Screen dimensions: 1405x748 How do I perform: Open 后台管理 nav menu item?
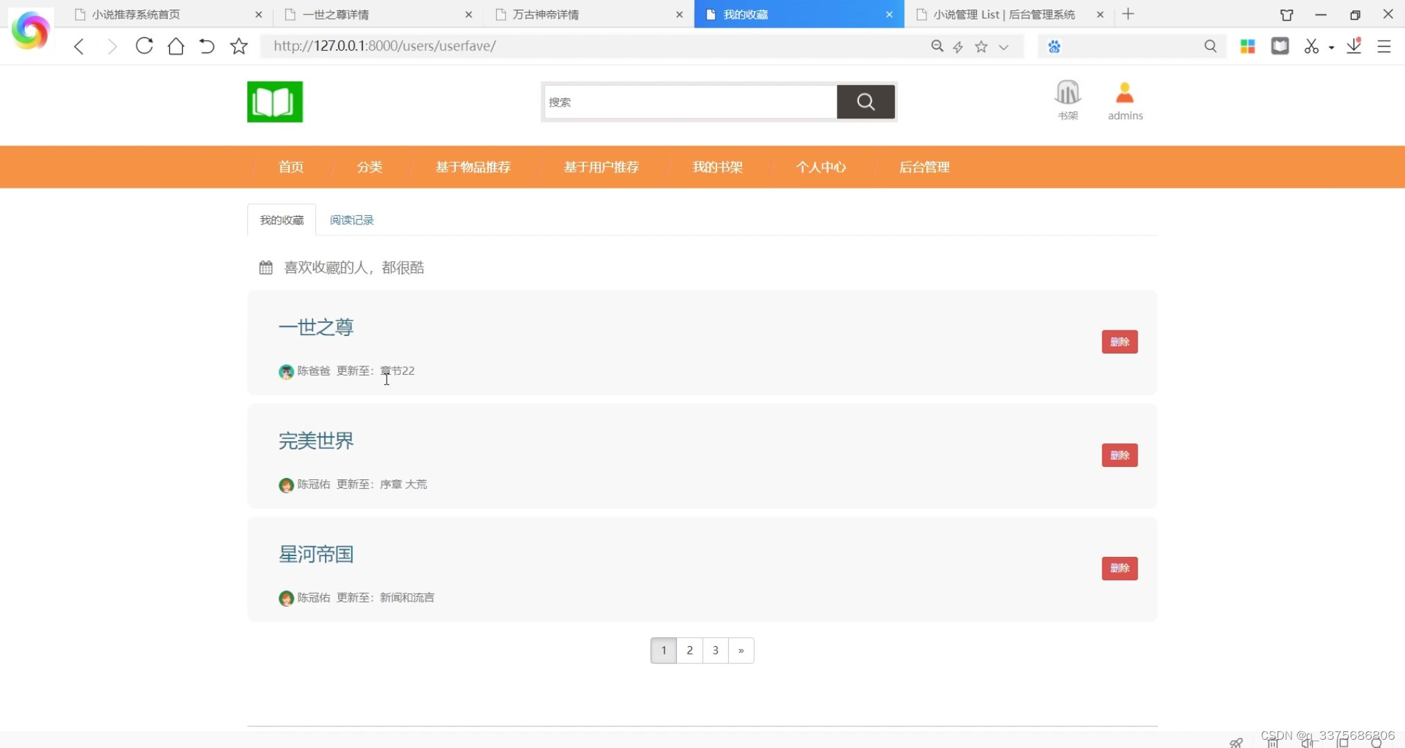point(924,167)
